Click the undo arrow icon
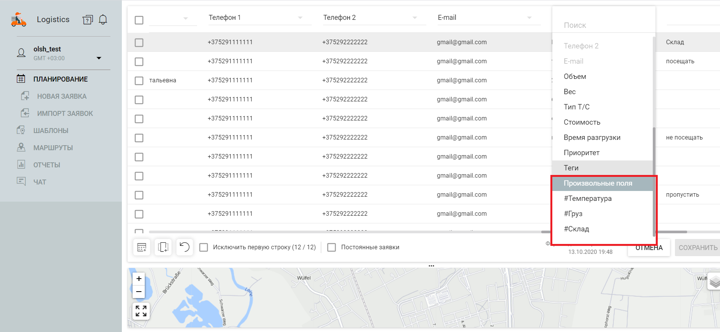Image resolution: width=720 pixels, height=332 pixels. 184,247
